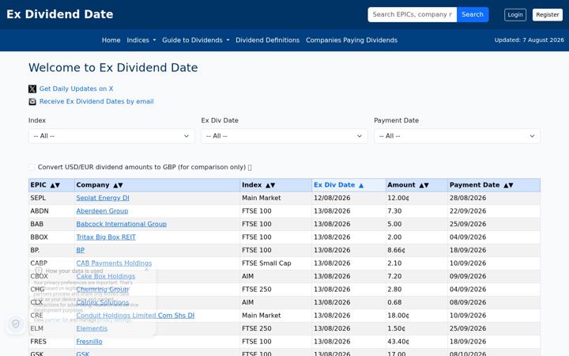Focus the Search EPICs input field
Viewport: 569px width, 356px height.
(413, 14)
